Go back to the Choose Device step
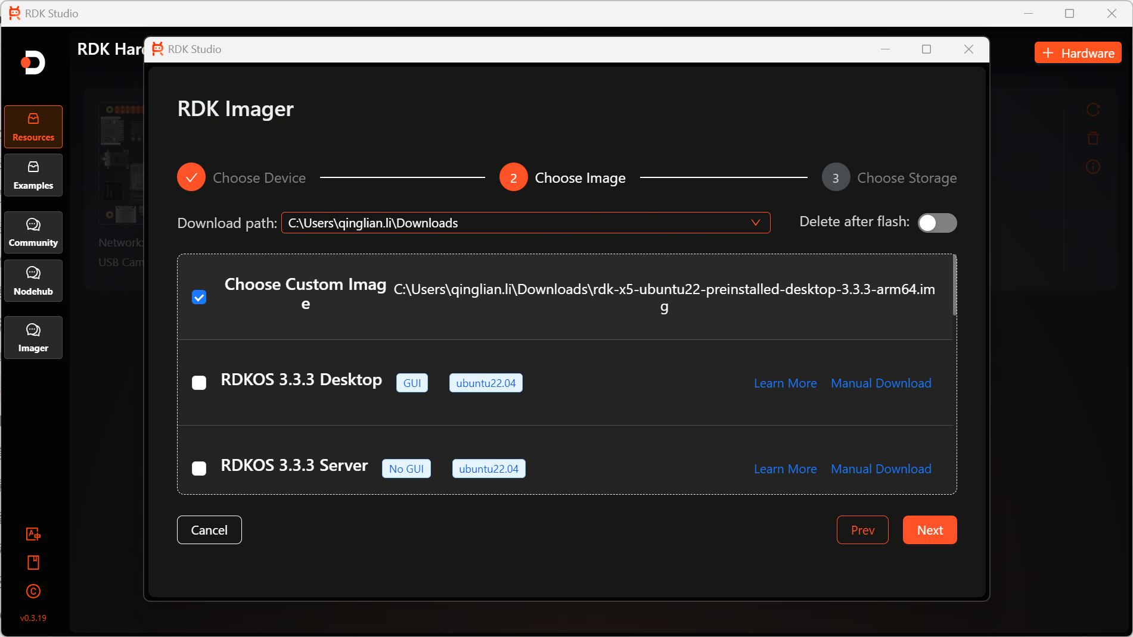The height and width of the screenshot is (637, 1133). tap(191, 177)
